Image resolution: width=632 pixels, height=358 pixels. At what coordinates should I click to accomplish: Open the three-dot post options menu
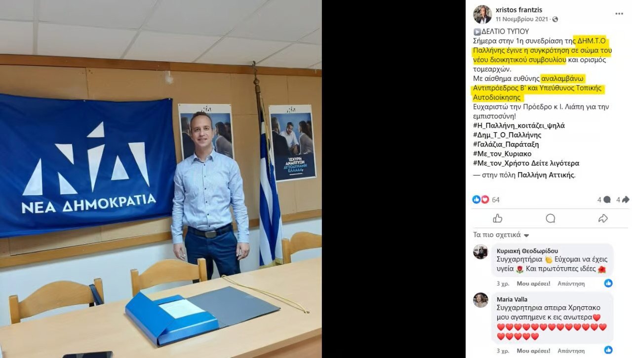pos(619,14)
